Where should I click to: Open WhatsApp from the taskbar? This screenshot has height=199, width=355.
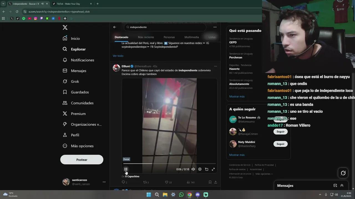point(181,195)
